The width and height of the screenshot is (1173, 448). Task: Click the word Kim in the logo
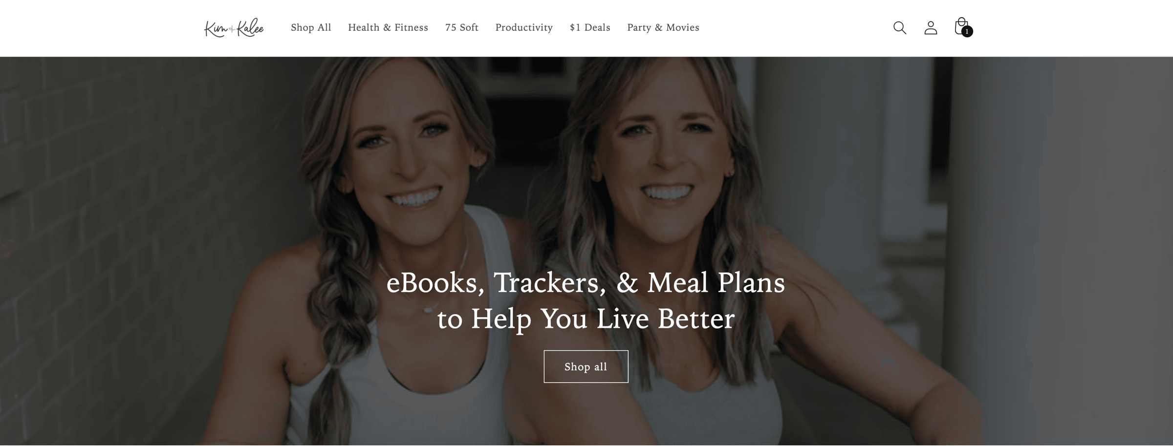click(x=215, y=29)
